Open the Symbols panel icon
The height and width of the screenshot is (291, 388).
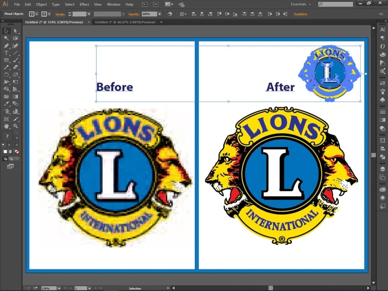[383, 99]
